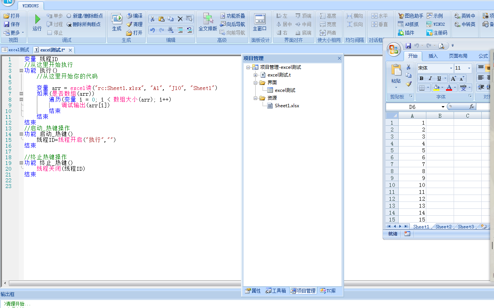Switch to the WINDOWS ribbon tab
The image size is (494, 308).
click(x=31, y=6)
